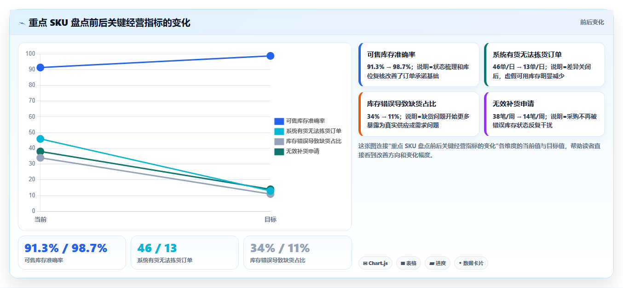Click the lightning icon beside the title

(x=22, y=23)
